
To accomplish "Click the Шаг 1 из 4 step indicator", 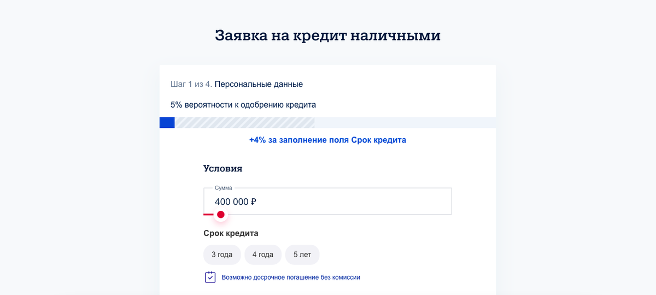I will (191, 84).
